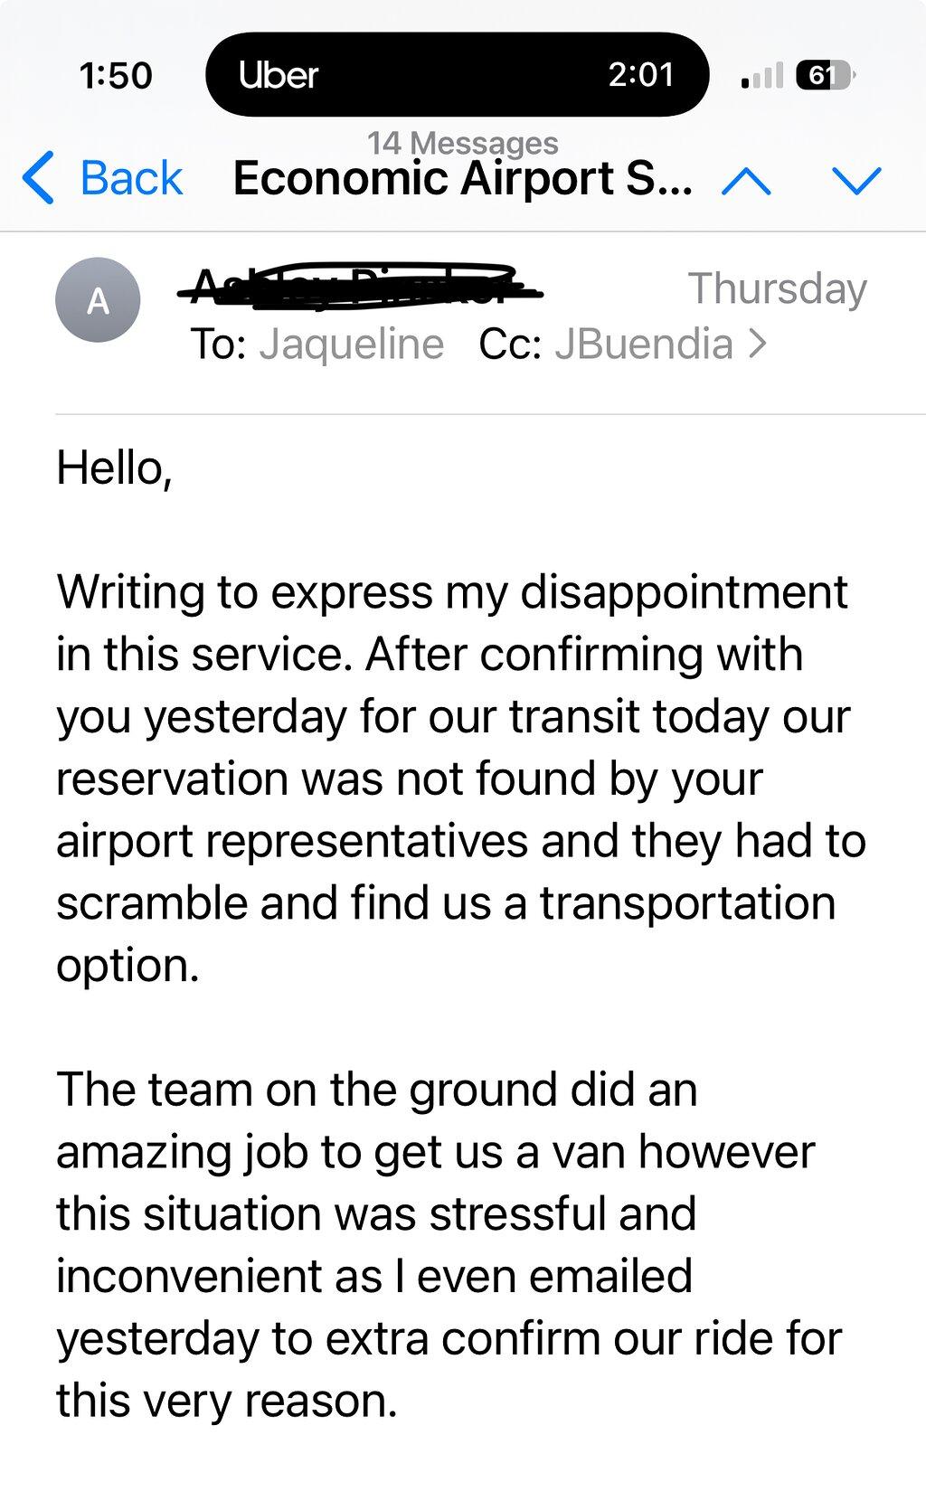Jump to previous message with up arrow
Image resolution: width=926 pixels, height=1501 pixels.
point(747,182)
